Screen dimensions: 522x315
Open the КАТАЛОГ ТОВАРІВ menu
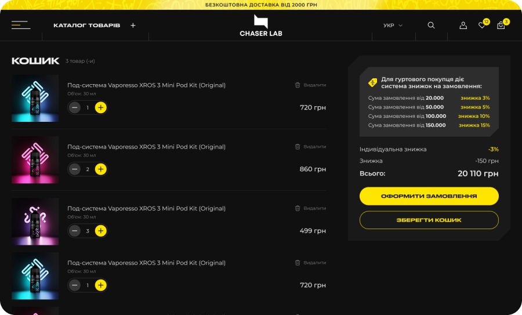[x=86, y=26]
